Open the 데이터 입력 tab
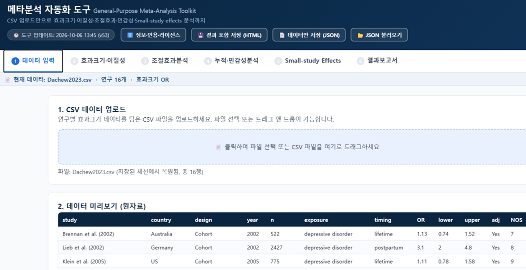 point(33,61)
